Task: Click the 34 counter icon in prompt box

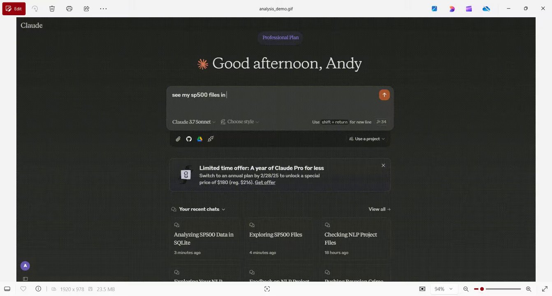Action: coord(381,122)
